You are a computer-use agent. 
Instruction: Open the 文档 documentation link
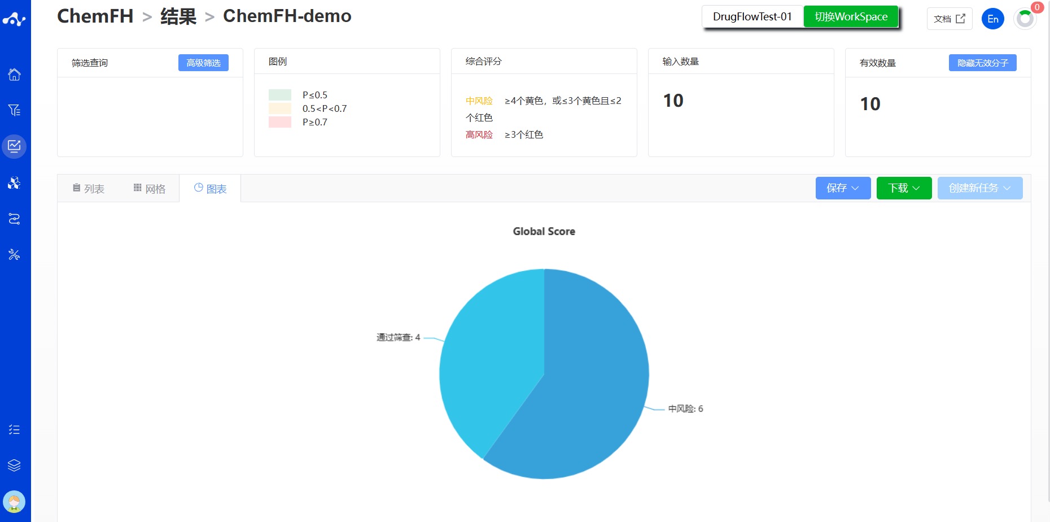(950, 19)
